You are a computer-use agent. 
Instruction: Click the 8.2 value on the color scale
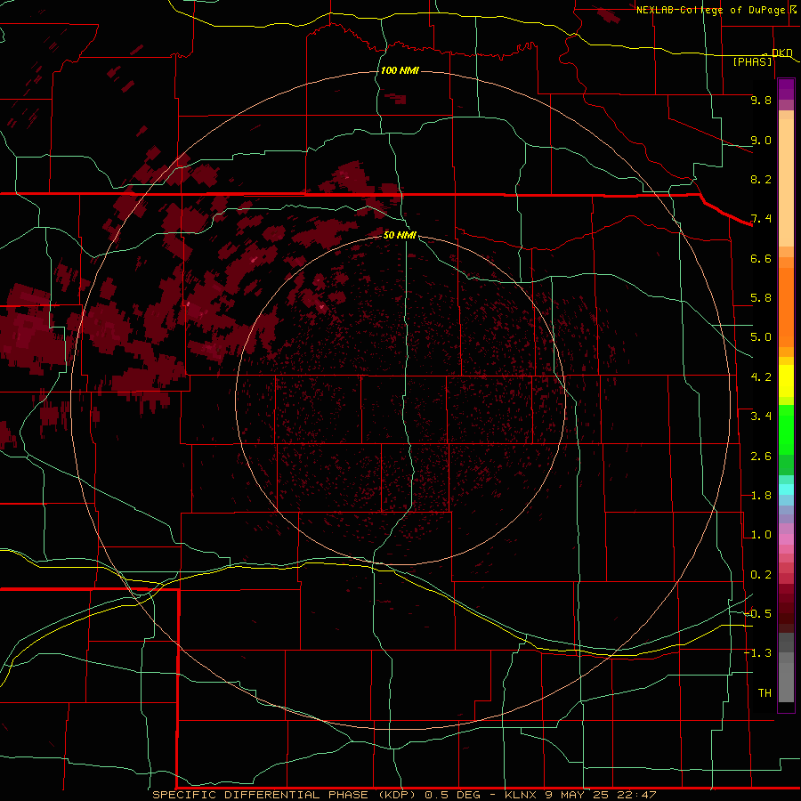coord(761,179)
